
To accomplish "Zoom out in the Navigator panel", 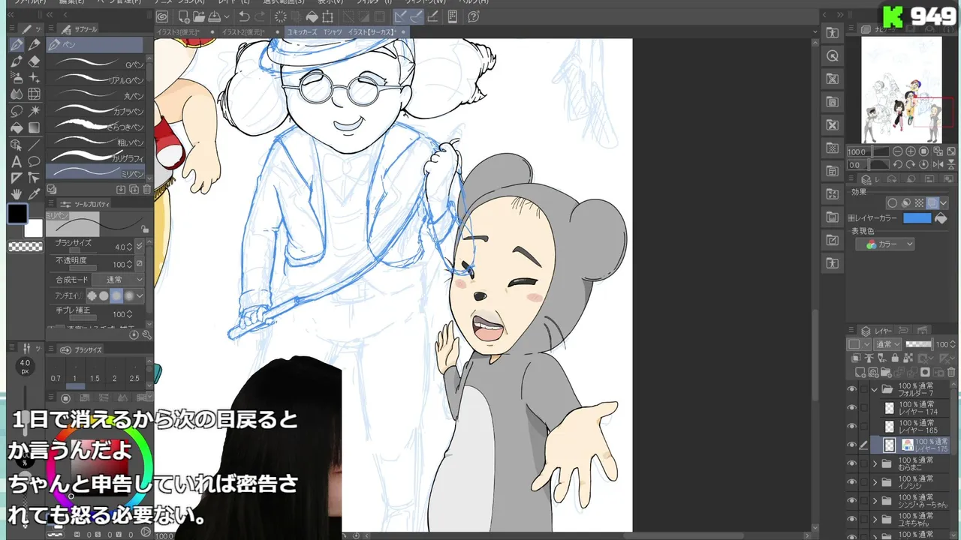I will tap(897, 151).
